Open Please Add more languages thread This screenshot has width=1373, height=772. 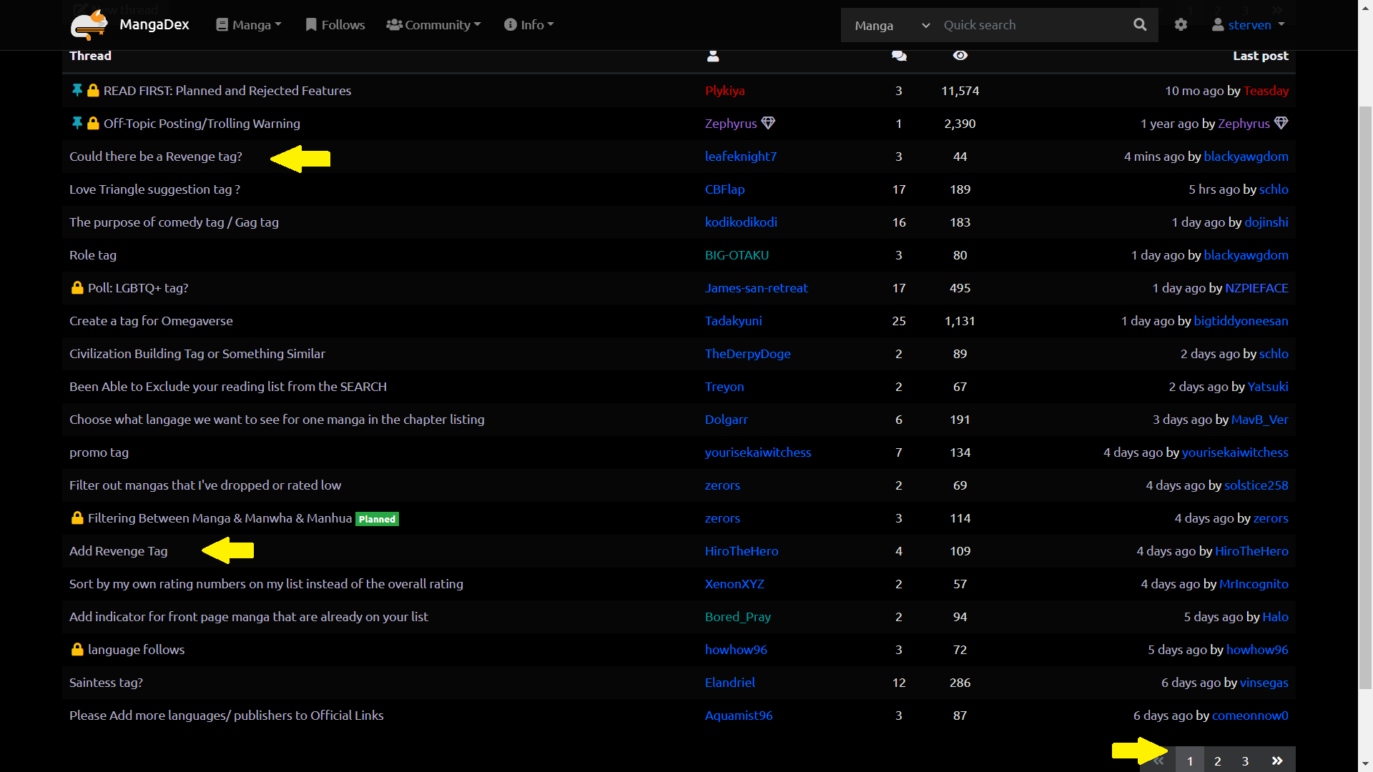[226, 716]
